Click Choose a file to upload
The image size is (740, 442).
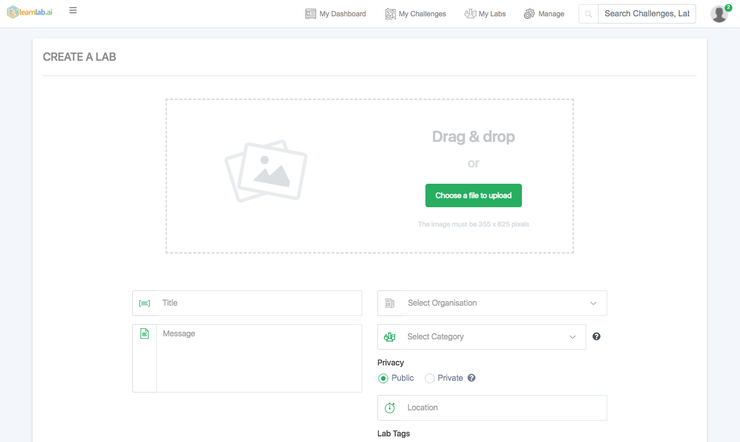(x=473, y=195)
